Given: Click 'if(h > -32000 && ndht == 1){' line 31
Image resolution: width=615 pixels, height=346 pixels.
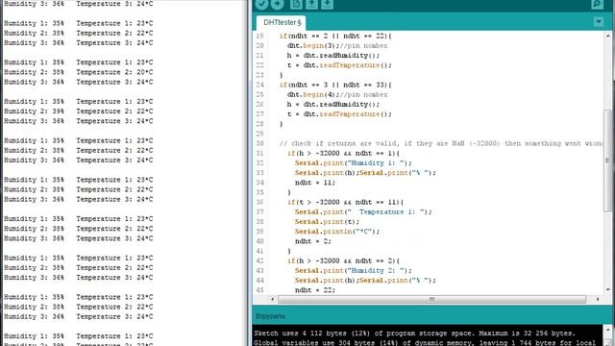Looking at the screenshot, I should coord(343,154).
